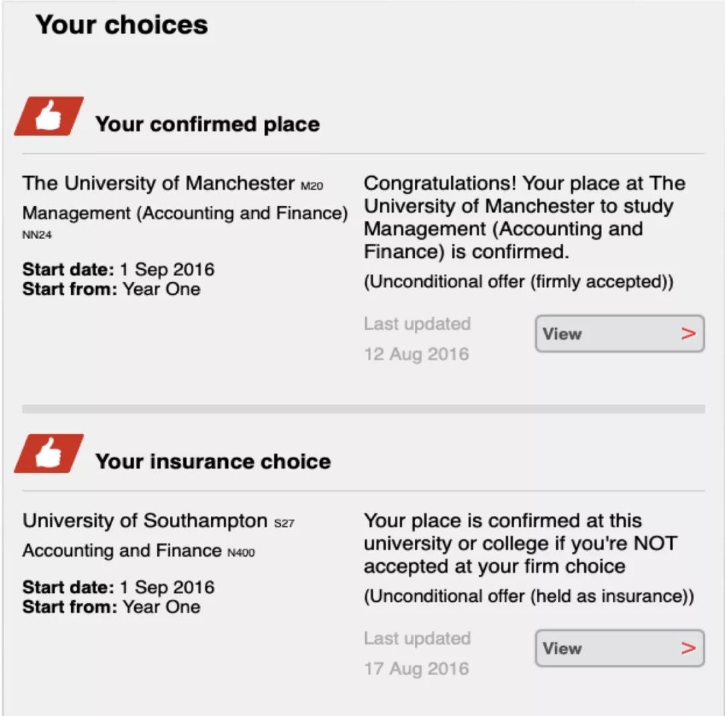Image resolution: width=725 pixels, height=716 pixels.
Task: Click the Accounting and Finance N400 course
Action: click(138, 551)
